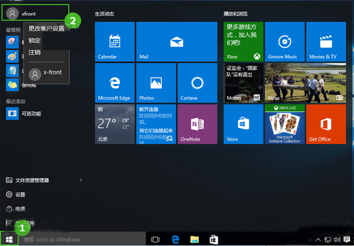Open Task View on the taskbar

[x=155, y=240]
